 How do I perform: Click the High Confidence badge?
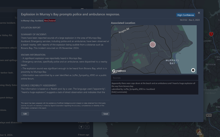186,15
